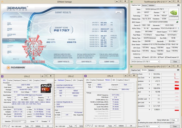182x128 pixels.
Task: Click the CPU-Z title icon in the CPU tab window
Action: pos(2,76)
